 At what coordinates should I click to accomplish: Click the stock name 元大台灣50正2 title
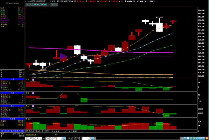(36, 1)
